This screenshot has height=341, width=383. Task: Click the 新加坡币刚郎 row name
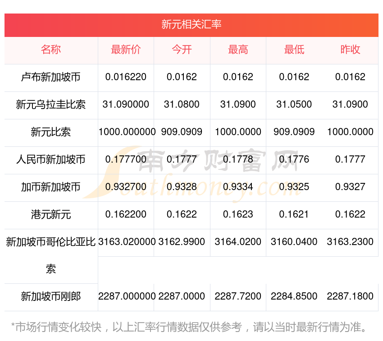tap(51, 296)
